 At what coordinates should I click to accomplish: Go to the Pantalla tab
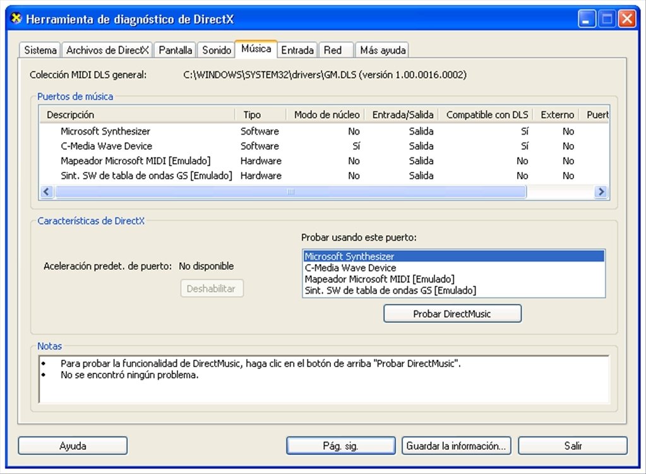coord(176,50)
